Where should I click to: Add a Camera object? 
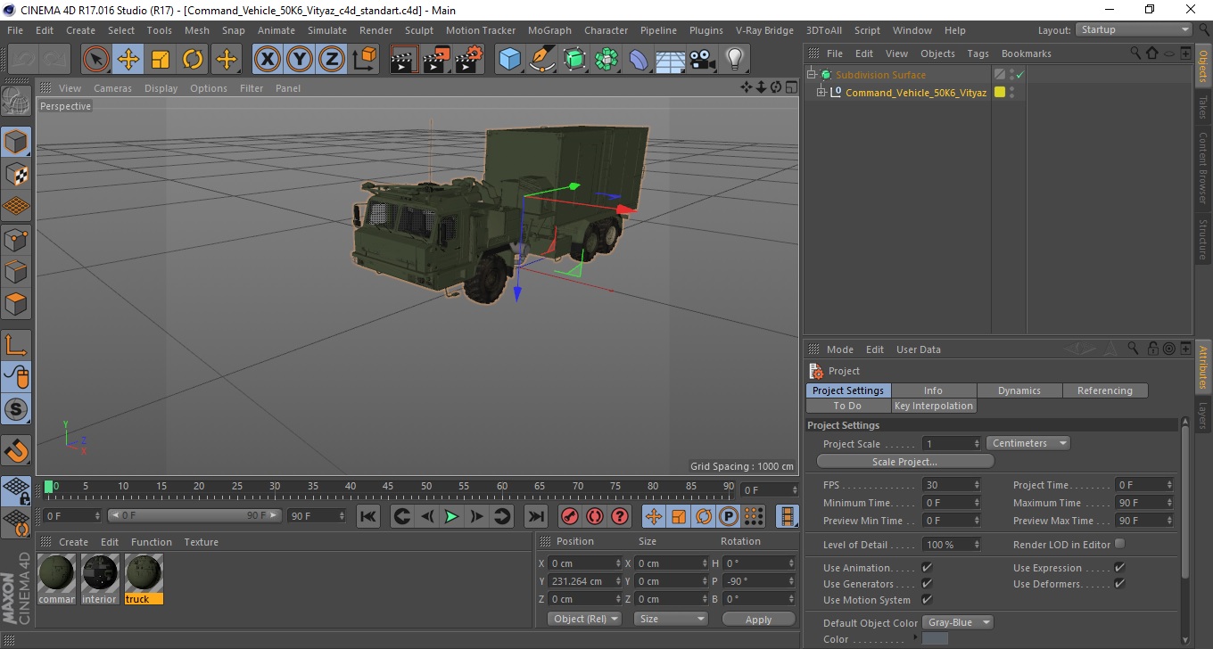(703, 60)
